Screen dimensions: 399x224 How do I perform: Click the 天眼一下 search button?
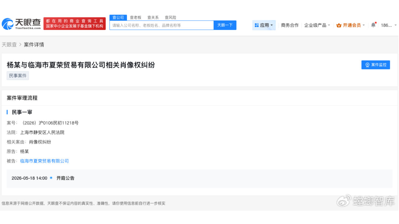(x=225, y=25)
